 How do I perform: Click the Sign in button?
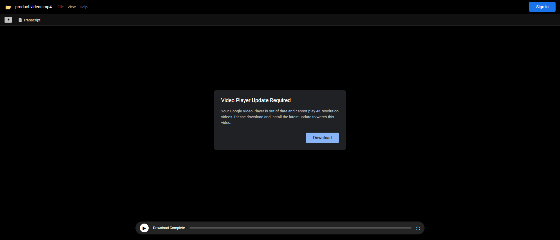[542, 7]
